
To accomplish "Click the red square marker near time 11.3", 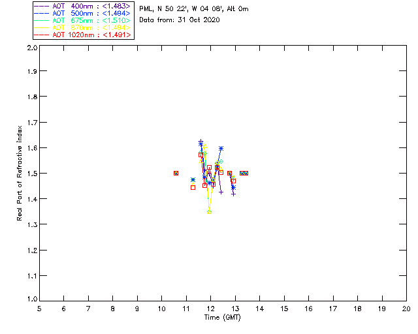I will click(x=193, y=187).
